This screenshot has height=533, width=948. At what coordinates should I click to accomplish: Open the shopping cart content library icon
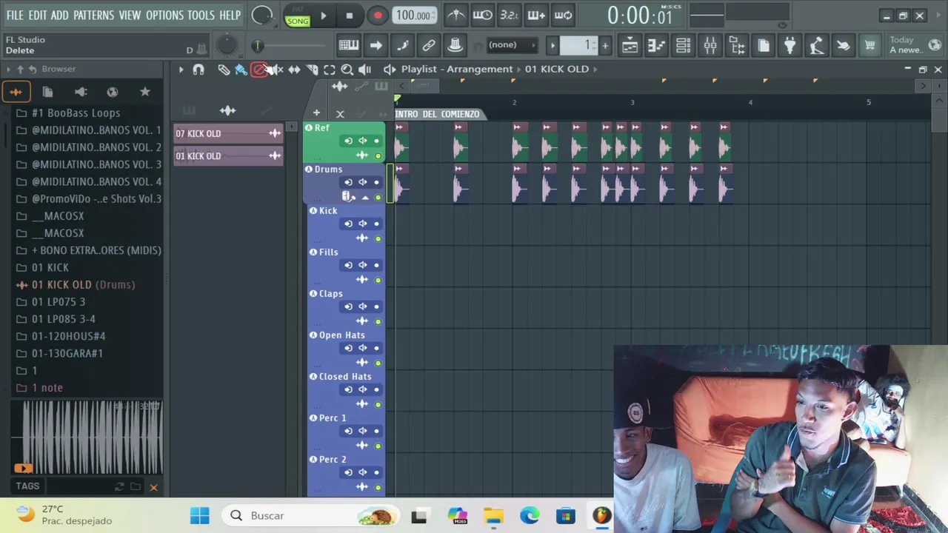pos(869,46)
